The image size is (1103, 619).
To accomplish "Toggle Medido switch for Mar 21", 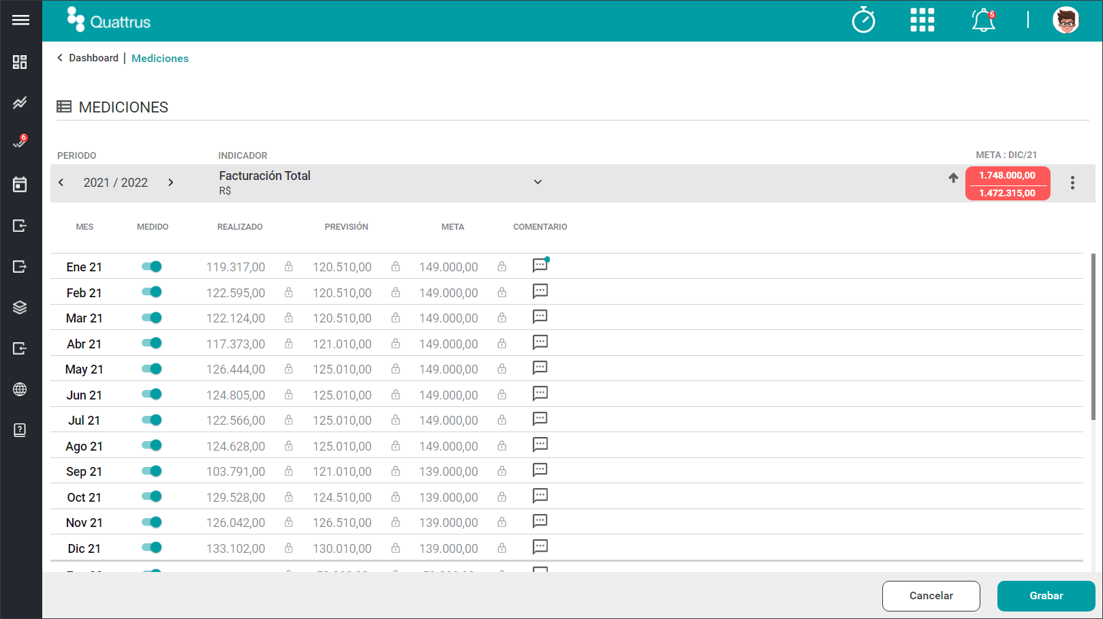I will (152, 318).
